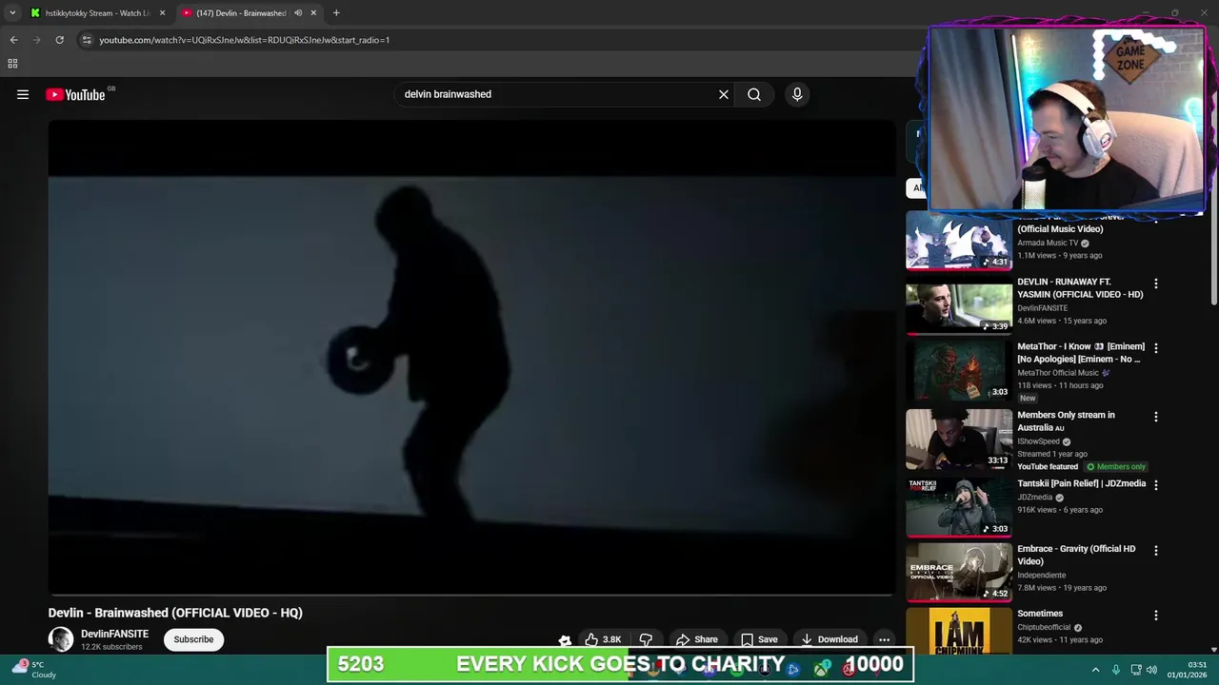Subscribe to DevlinFANSITE
Viewport: 1219px width, 685px height.
(x=193, y=639)
